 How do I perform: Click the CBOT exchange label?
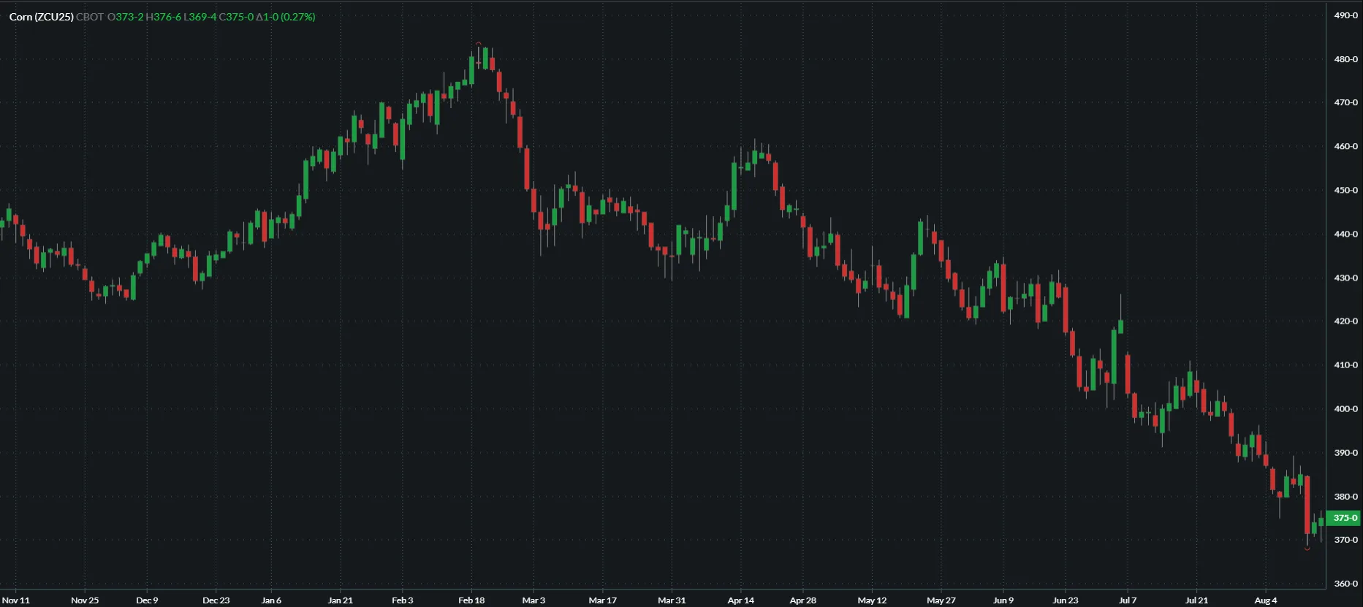90,17
